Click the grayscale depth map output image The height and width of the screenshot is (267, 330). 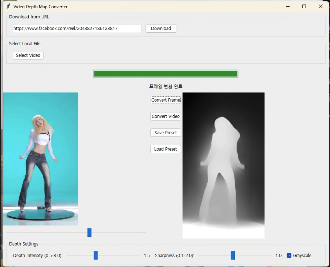point(223,165)
